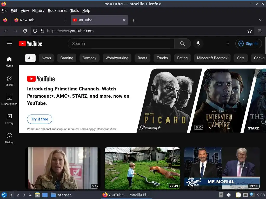The height and width of the screenshot is (199, 266).
Task: Select the Comedy filter chip
Action: pos(89,58)
